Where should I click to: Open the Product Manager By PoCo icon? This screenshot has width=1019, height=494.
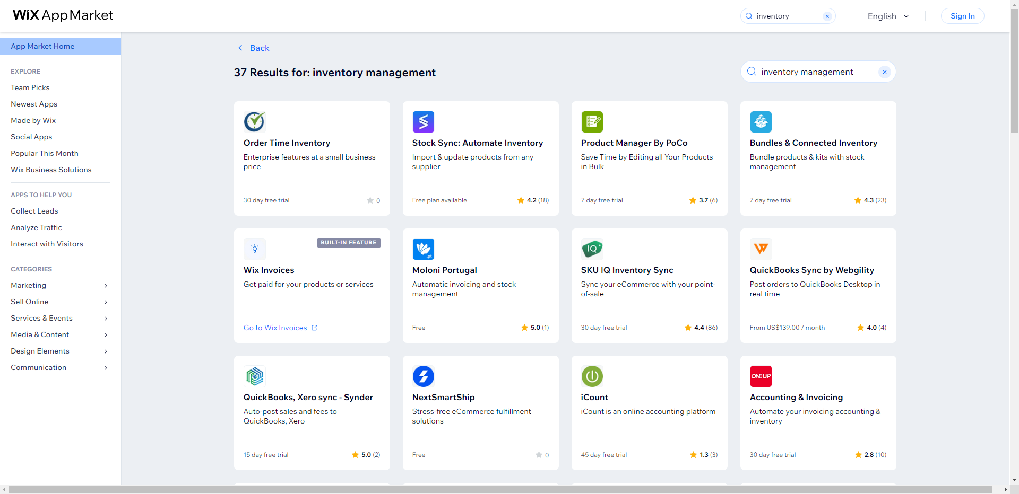tap(592, 122)
